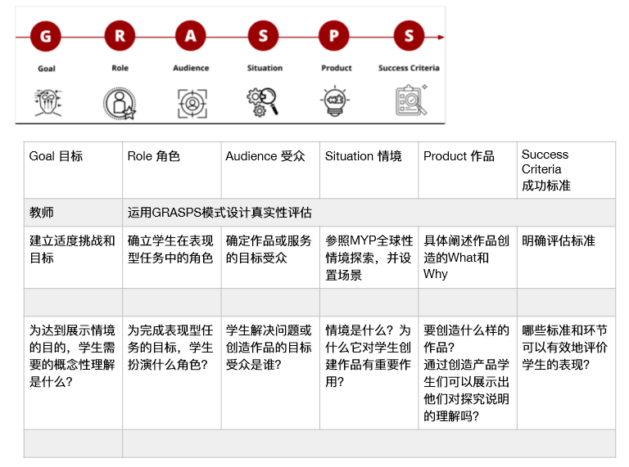The image size is (629, 467).
Task: Click the 'Success Criteria' label in the diagram
Action: pos(409,68)
